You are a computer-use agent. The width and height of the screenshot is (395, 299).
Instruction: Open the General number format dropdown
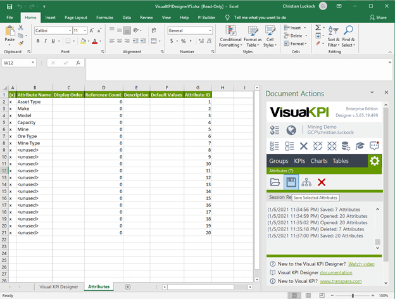click(210, 30)
